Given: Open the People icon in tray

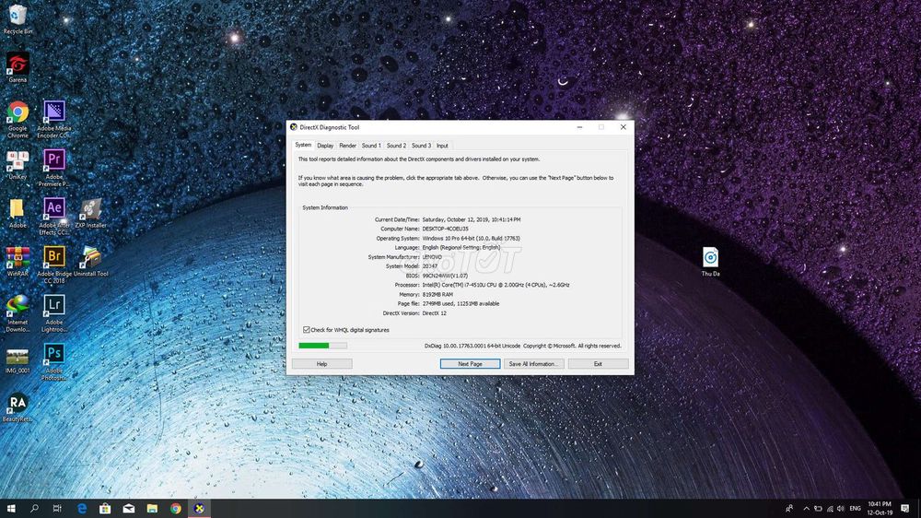Looking at the screenshot, I should 789,509.
